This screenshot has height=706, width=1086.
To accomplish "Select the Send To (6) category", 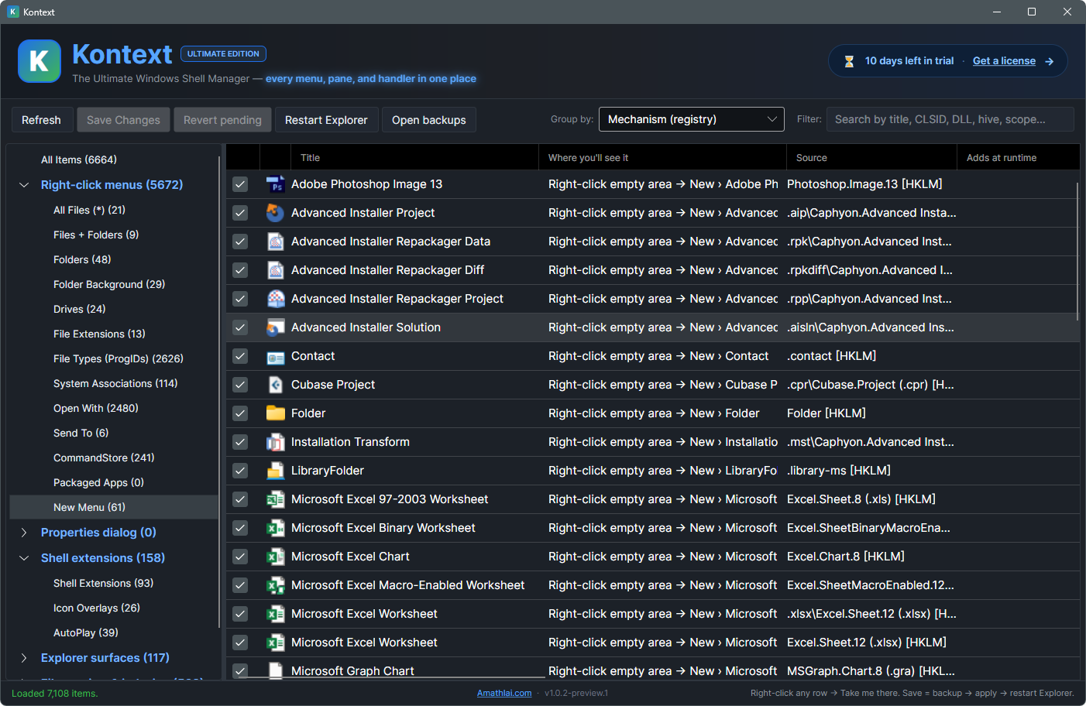I will tap(81, 433).
